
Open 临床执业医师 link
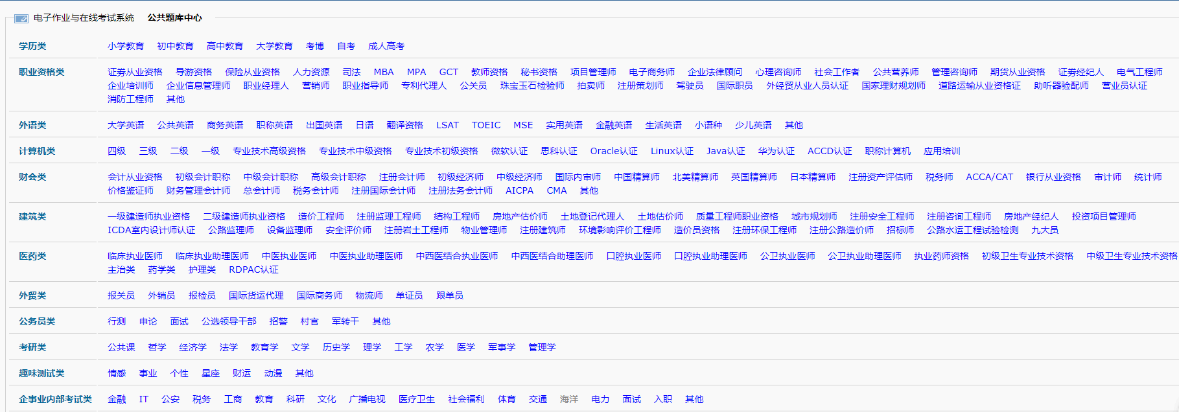tap(135, 256)
